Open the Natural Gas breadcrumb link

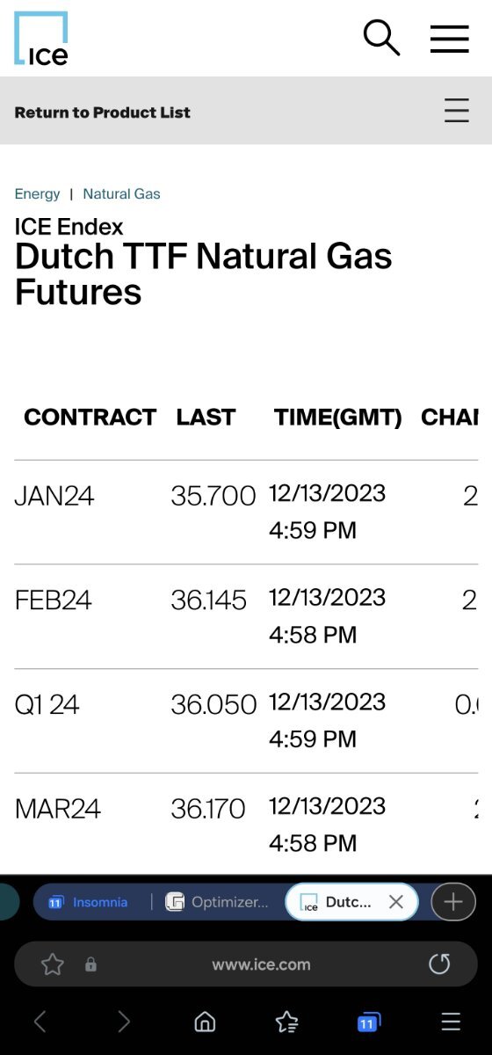(x=121, y=194)
